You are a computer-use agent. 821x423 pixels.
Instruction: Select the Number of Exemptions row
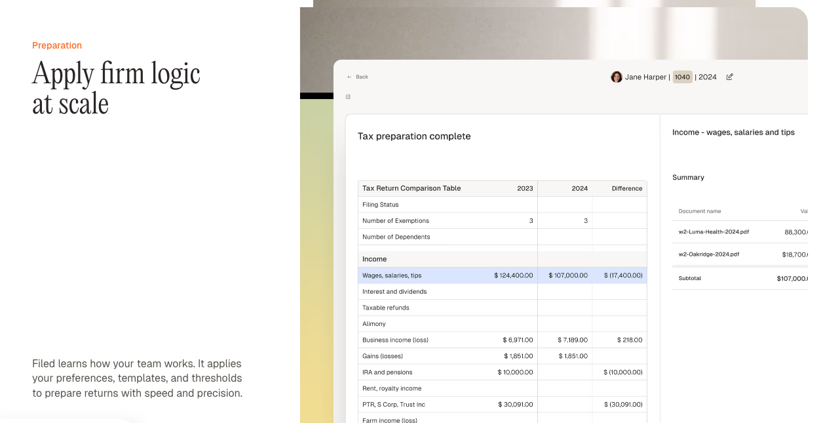coord(503,221)
